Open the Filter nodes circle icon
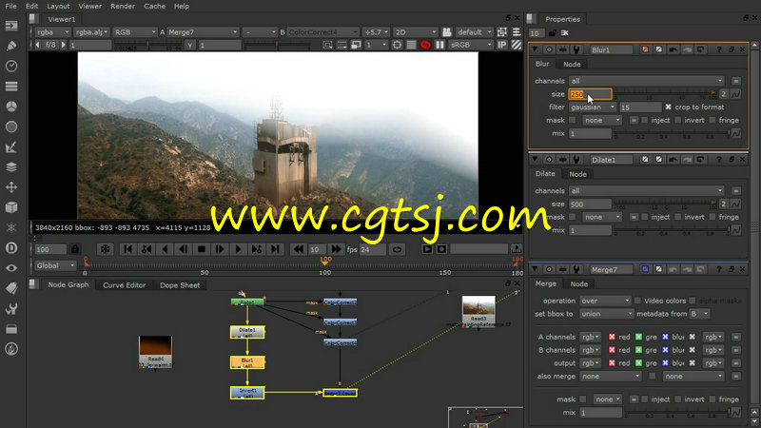 click(x=11, y=126)
